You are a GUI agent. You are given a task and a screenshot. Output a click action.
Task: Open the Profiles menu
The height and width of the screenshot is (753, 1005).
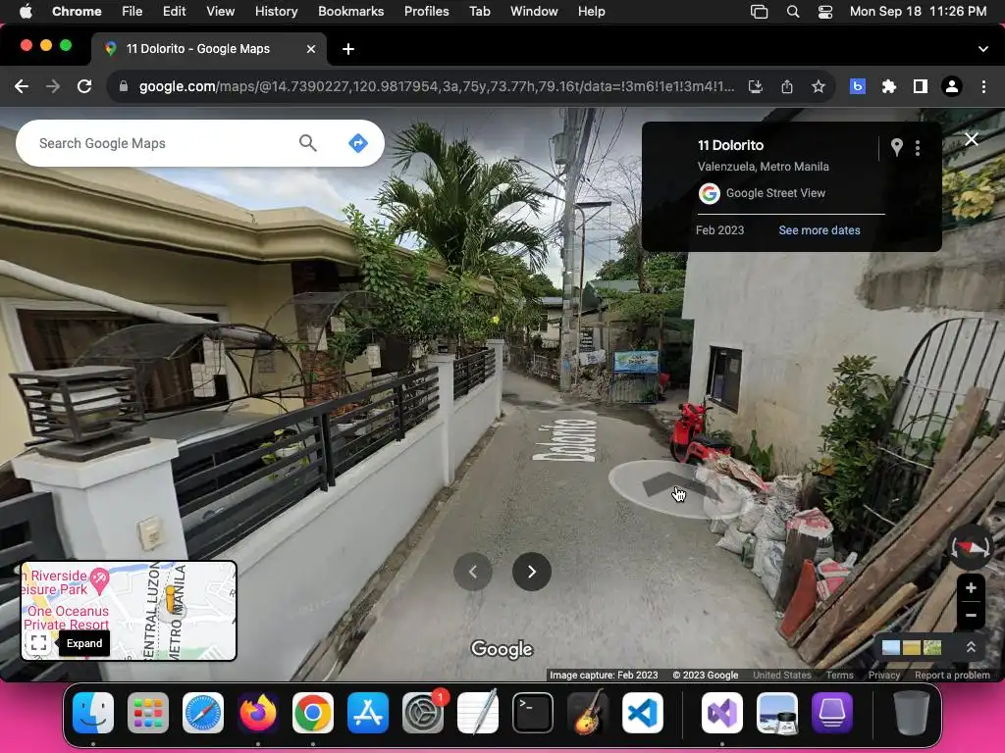click(426, 11)
